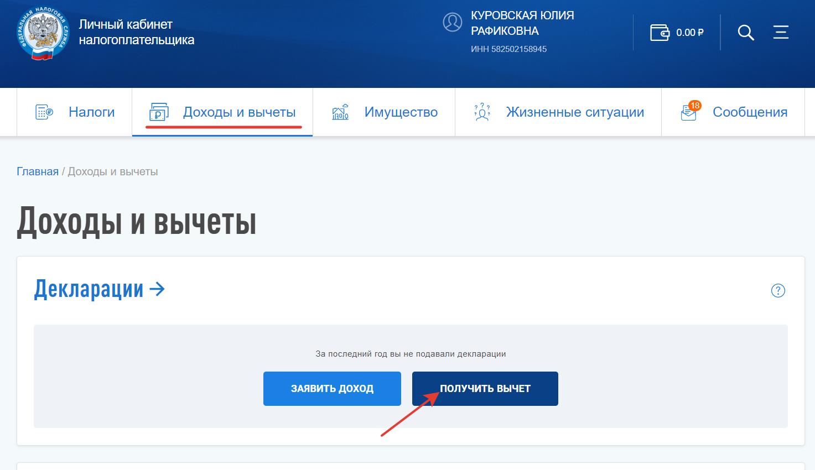Select the Доходы и вычеты tab label
This screenshot has height=470, width=815.
pyautogui.click(x=239, y=112)
